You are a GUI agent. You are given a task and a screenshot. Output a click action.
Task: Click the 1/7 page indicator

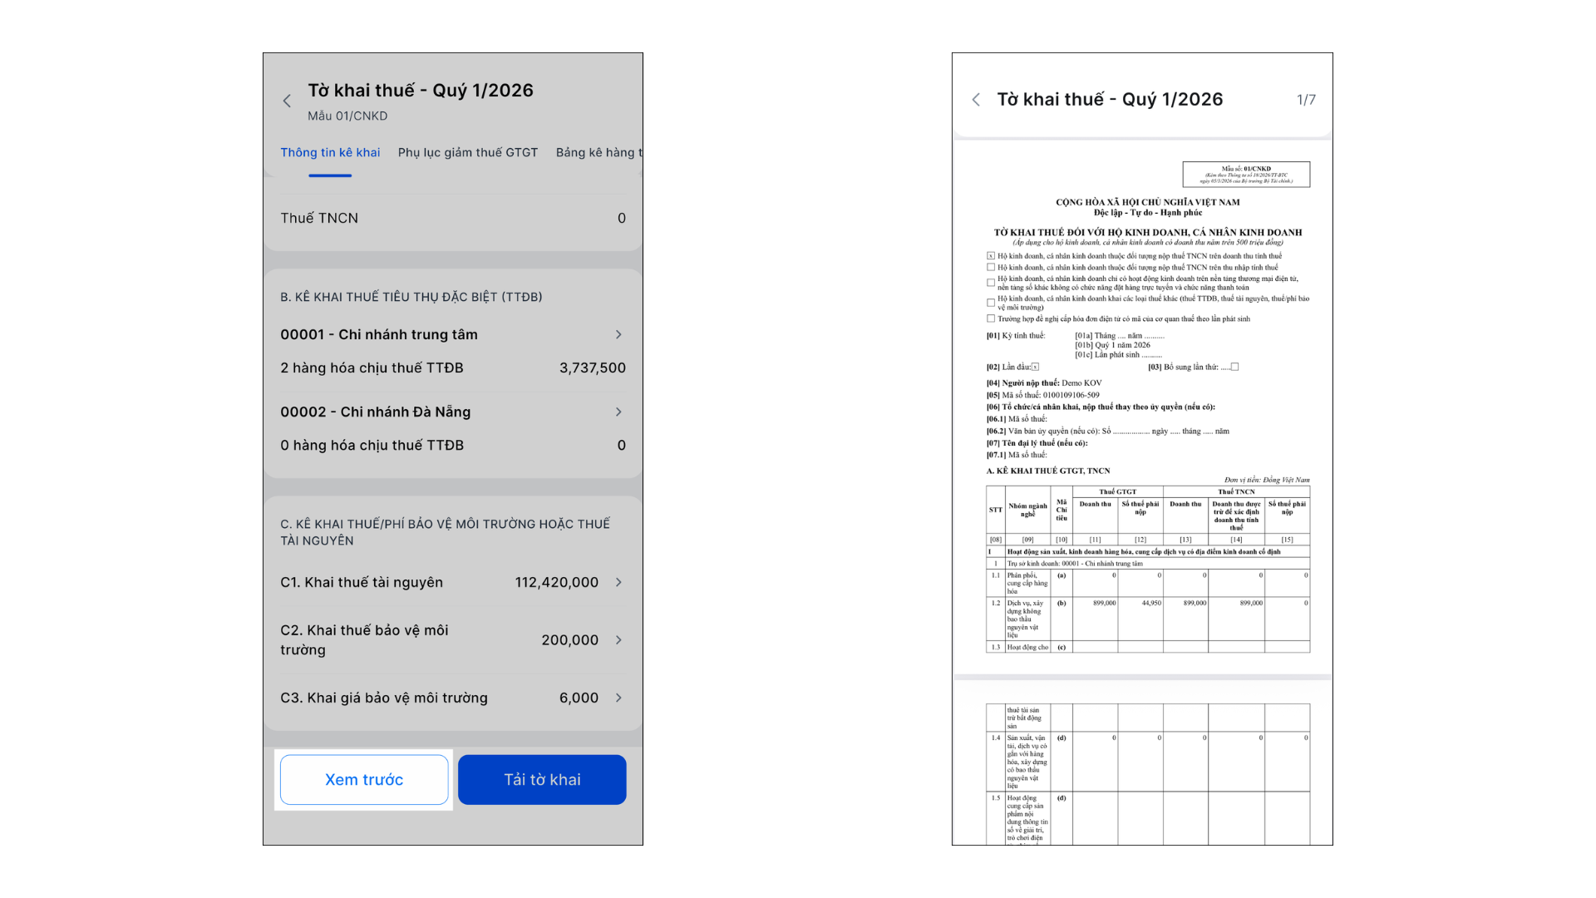point(1306,100)
